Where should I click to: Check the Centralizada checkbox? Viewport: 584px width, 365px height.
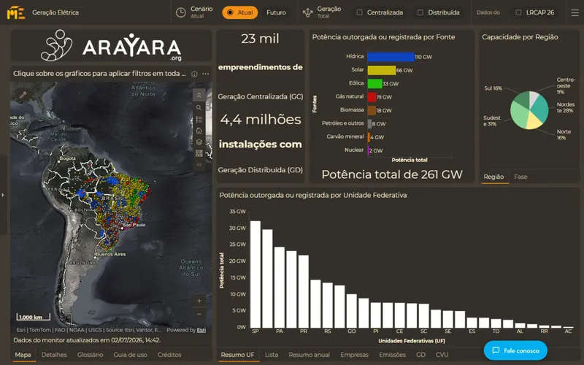coord(359,12)
